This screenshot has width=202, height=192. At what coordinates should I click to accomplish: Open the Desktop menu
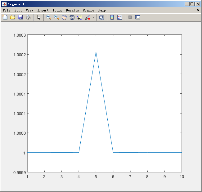point(72,10)
